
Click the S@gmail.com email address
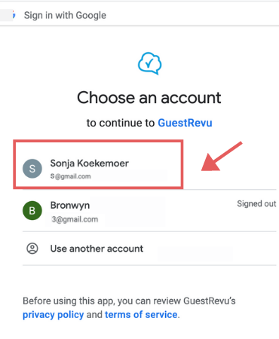pos(70,176)
